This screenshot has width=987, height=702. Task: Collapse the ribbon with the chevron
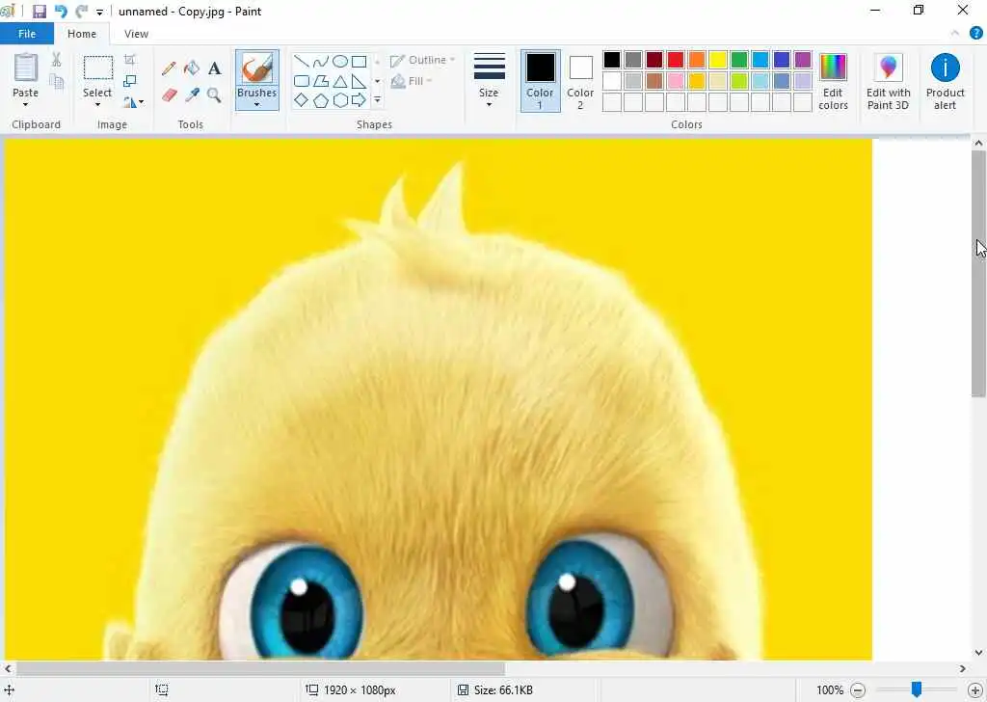coord(955,34)
